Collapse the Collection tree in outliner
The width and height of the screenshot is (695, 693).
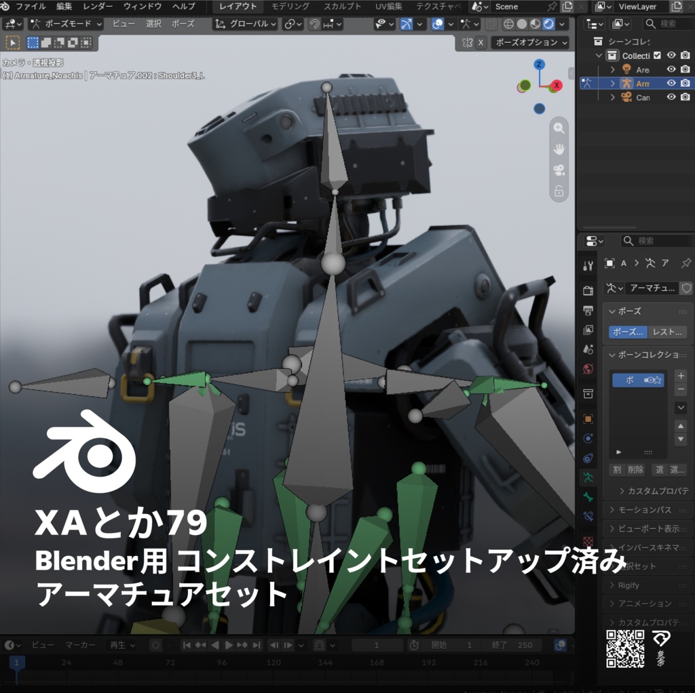[599, 56]
